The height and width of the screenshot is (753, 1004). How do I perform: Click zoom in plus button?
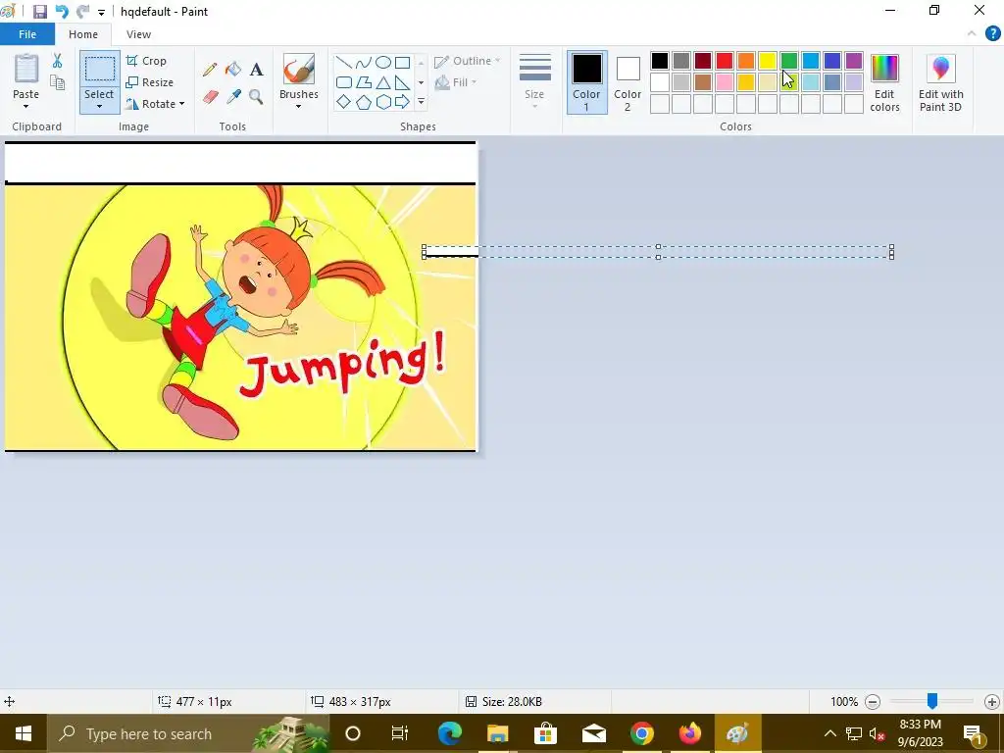pos(992,702)
